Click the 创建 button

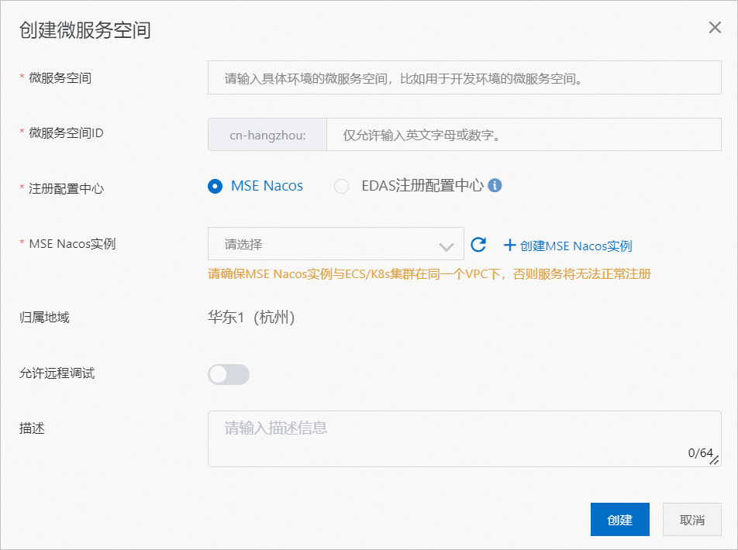click(x=620, y=520)
